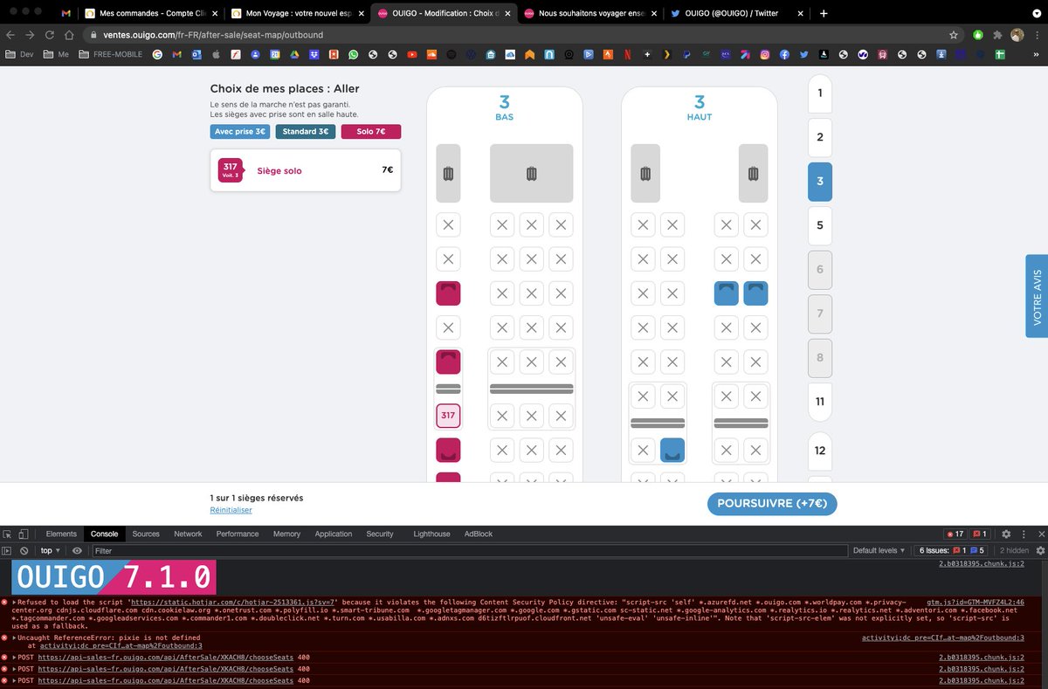The height and width of the screenshot is (689, 1048).
Task: Switch to the Elements panel
Action: (x=61, y=534)
